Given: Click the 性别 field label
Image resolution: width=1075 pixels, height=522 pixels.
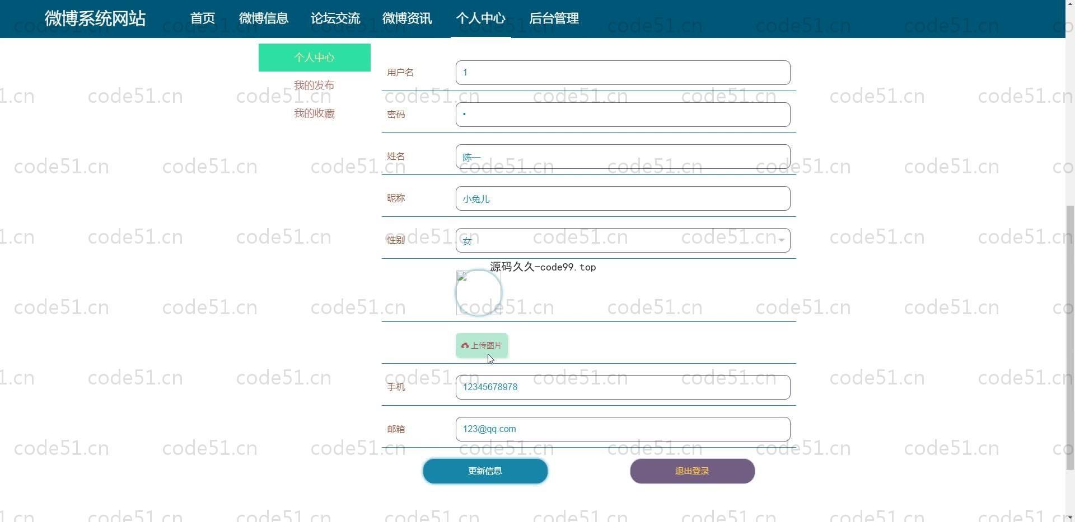Looking at the screenshot, I should coord(396,240).
